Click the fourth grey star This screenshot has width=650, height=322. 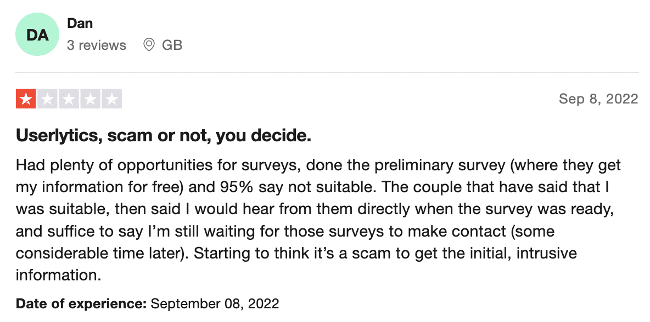(91, 99)
